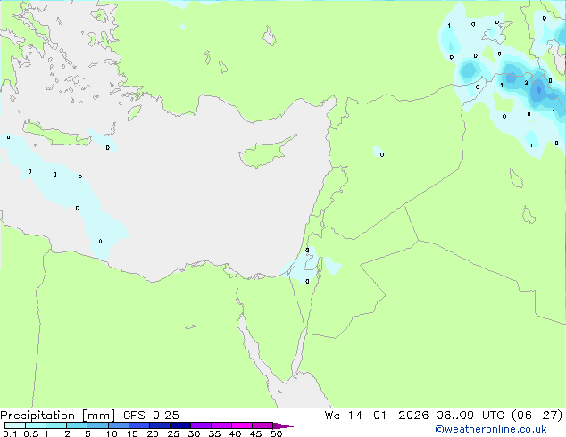
Task: Click the weekday 'We' in the footer
Action: (x=332, y=416)
